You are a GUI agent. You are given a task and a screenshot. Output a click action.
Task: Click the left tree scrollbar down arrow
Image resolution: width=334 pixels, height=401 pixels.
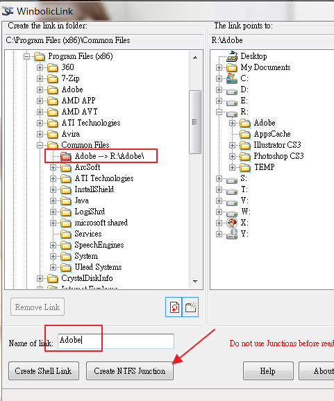coord(195,282)
